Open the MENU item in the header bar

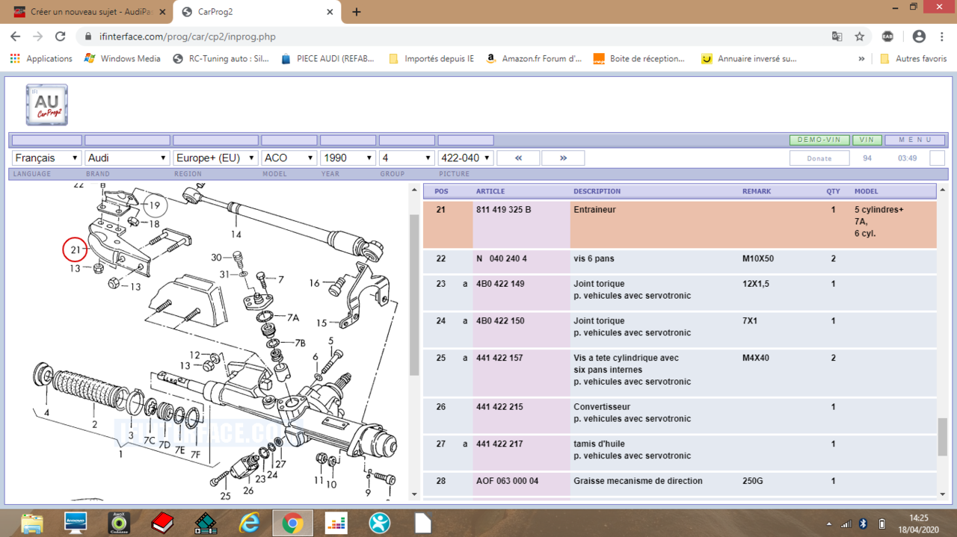click(x=914, y=140)
